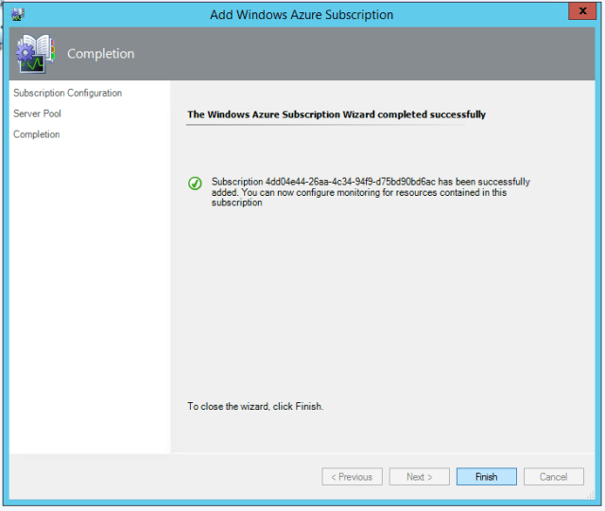Select the Completion step in the sidebar
605x511 pixels.
pos(36,134)
